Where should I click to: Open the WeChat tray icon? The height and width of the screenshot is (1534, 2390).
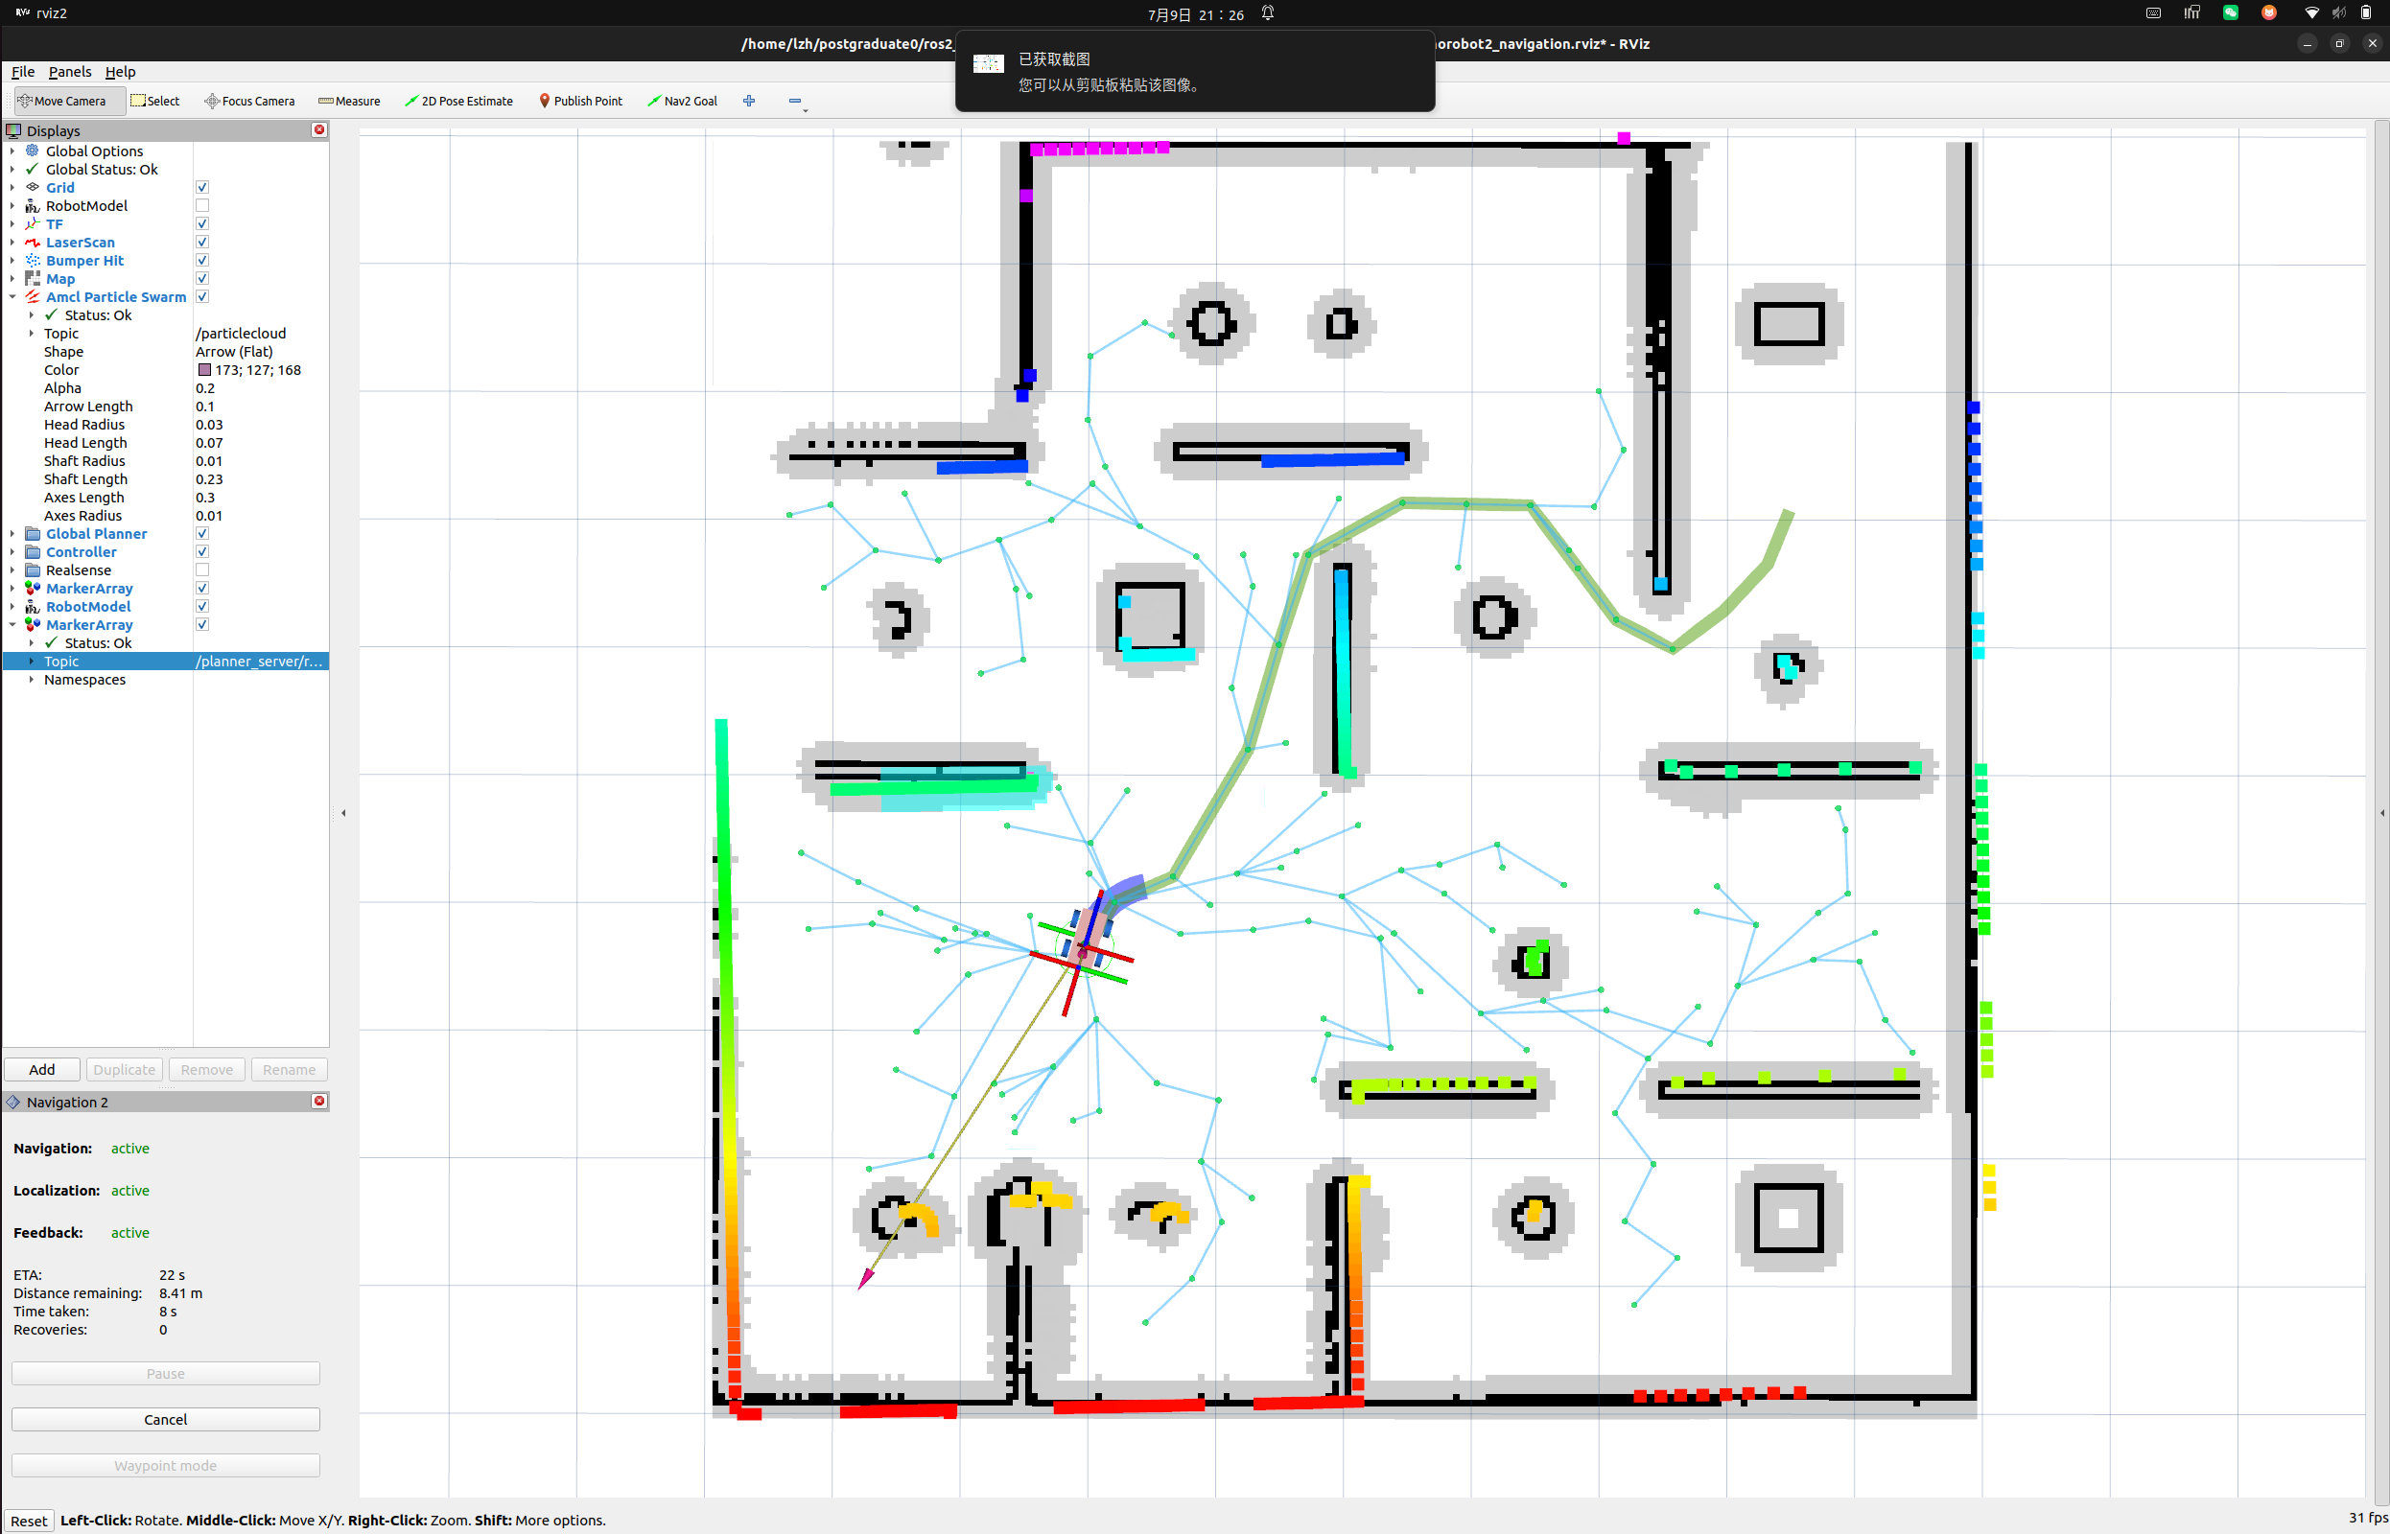click(x=2231, y=13)
